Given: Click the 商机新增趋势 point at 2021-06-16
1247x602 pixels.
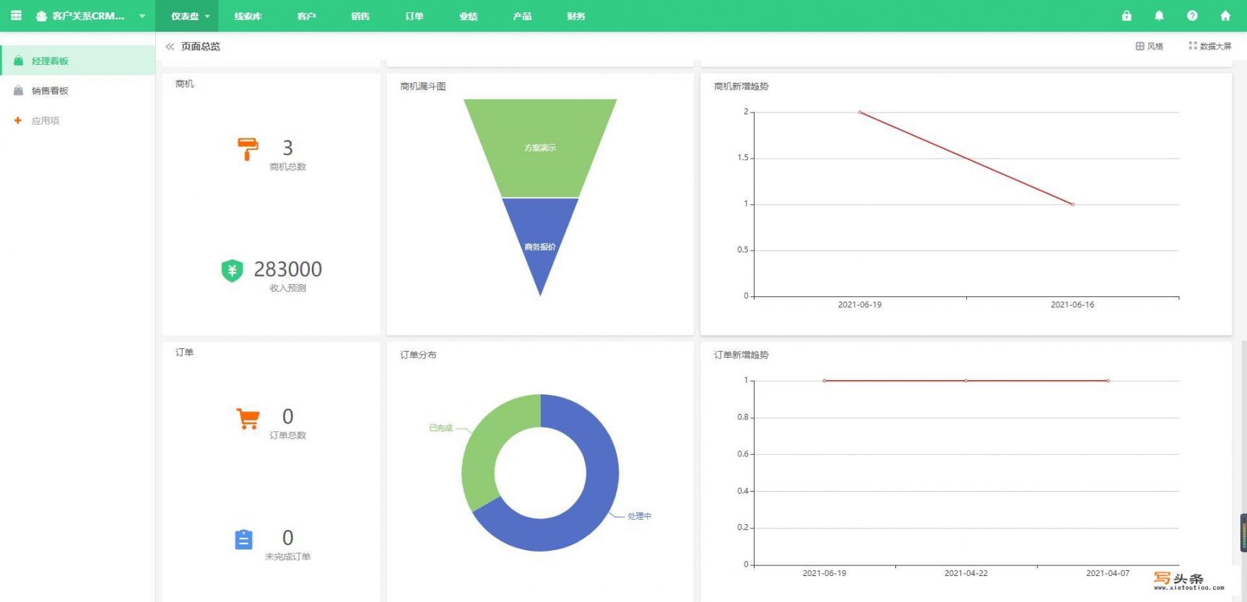Looking at the screenshot, I should tap(1072, 204).
